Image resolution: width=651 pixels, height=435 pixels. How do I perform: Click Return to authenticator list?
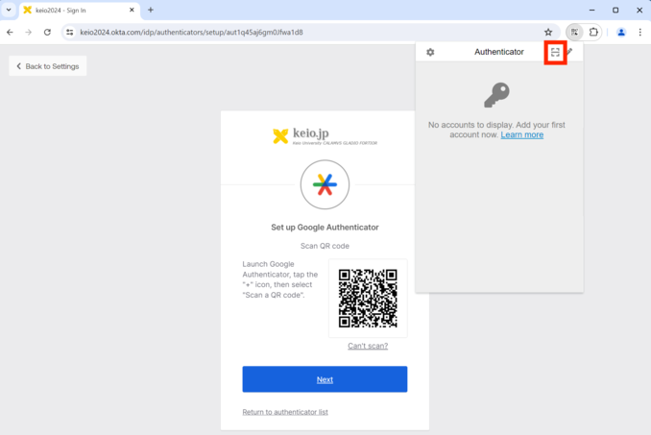click(x=285, y=412)
